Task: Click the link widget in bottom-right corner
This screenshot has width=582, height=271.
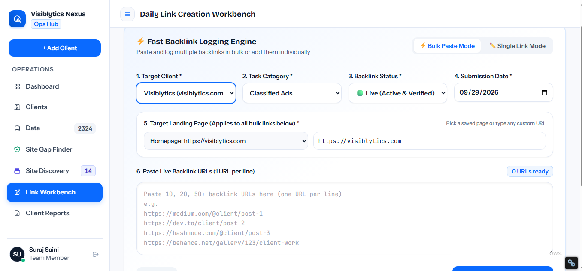Action: click(x=571, y=263)
